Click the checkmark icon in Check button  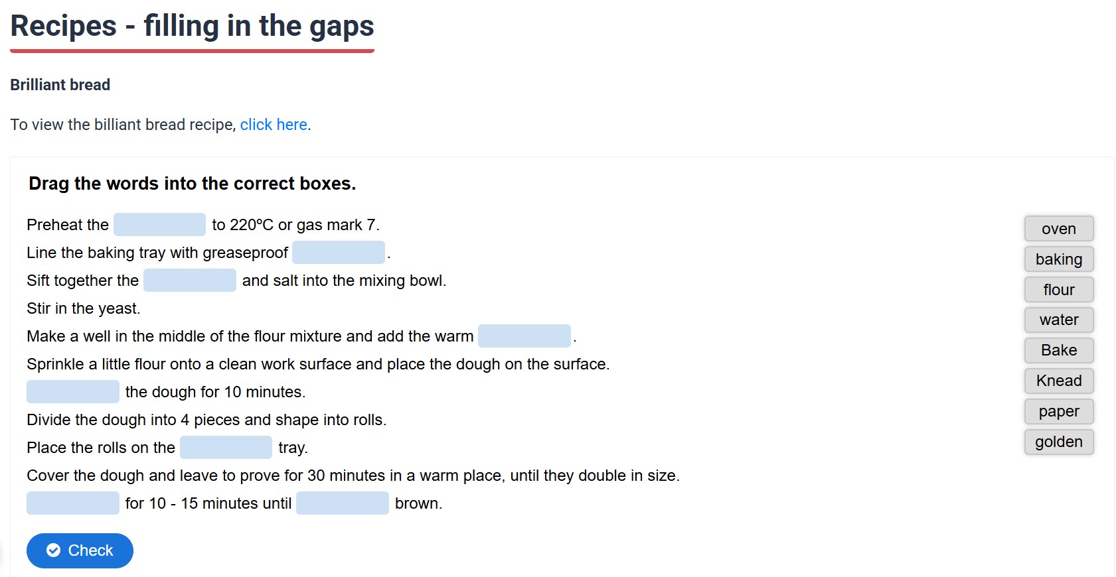54,550
